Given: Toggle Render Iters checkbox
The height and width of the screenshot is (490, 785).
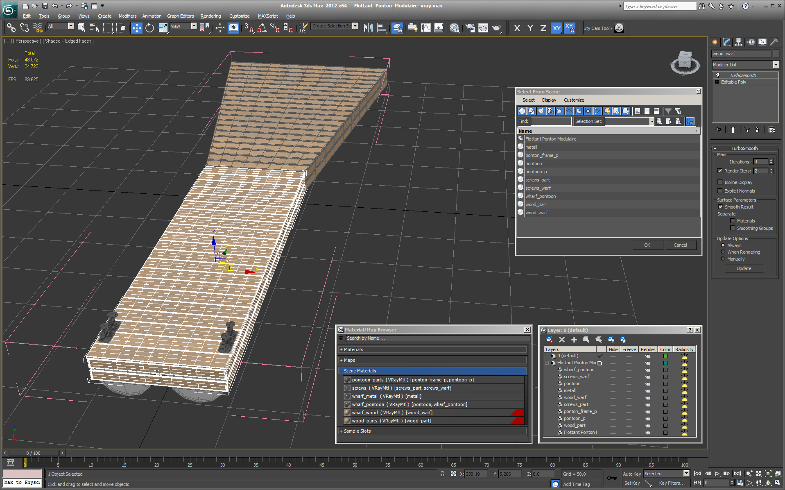Looking at the screenshot, I should [x=720, y=171].
